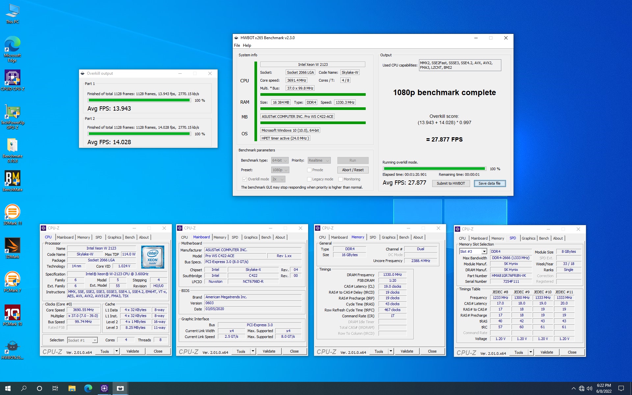Switch to CPU-Z taskbar icon
The image size is (632, 395).
pos(104,388)
